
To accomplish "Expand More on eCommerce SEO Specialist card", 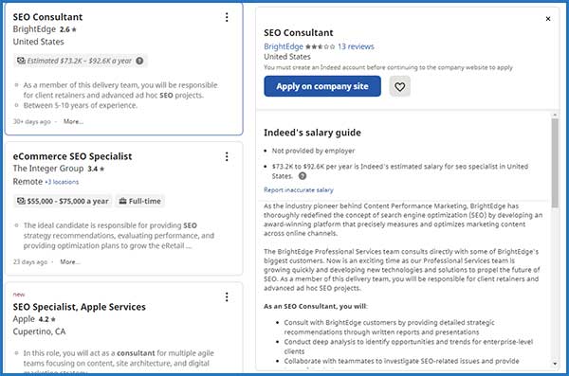I will pyautogui.click(x=70, y=261).
